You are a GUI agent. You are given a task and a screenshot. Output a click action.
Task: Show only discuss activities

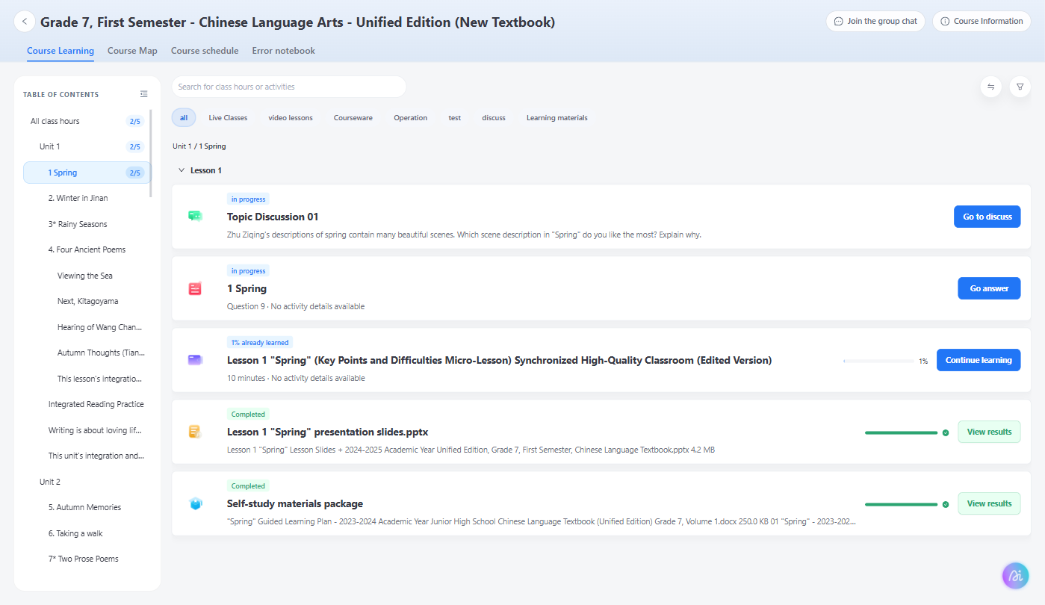(x=494, y=118)
